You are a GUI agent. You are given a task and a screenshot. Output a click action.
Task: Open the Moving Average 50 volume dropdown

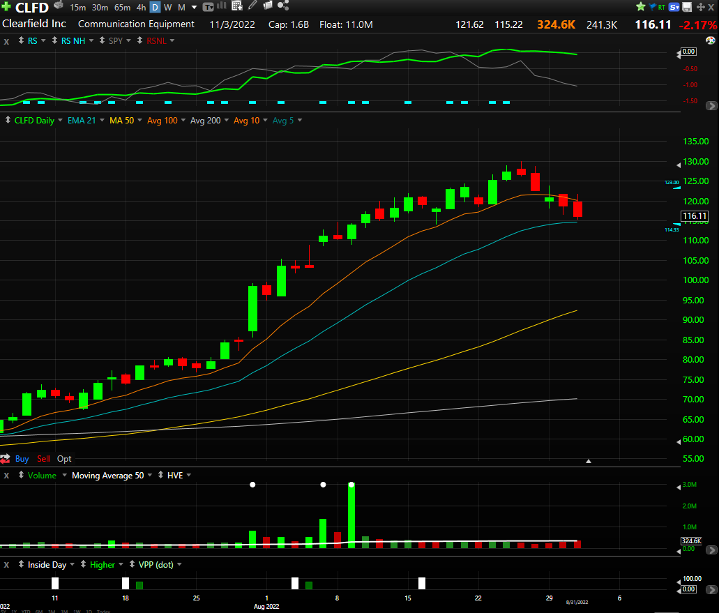pos(149,476)
